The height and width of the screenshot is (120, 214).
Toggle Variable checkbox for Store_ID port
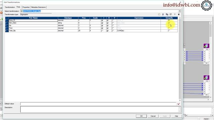tap(113, 20)
